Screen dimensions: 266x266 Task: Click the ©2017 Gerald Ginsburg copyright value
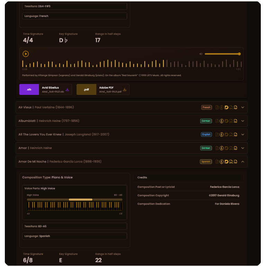pyautogui.click(x=224, y=195)
